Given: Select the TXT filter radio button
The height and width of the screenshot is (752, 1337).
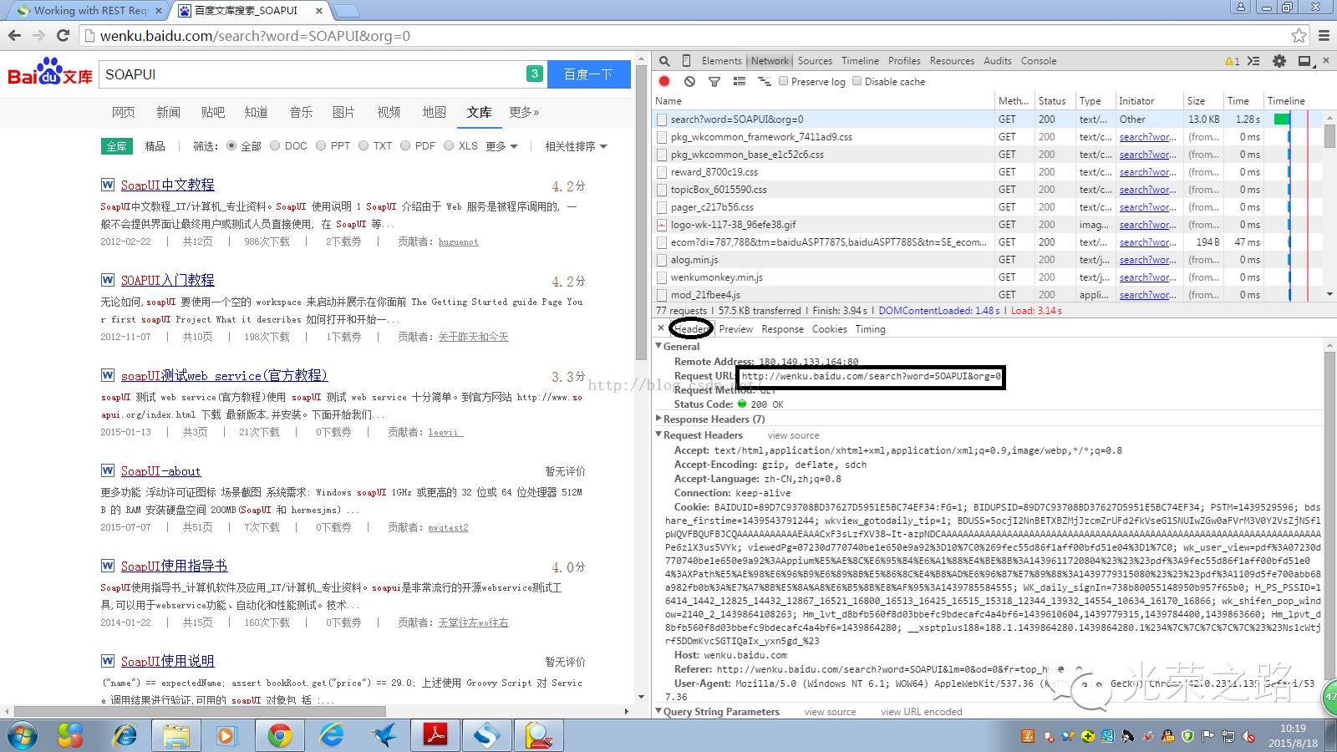Looking at the screenshot, I should [363, 145].
